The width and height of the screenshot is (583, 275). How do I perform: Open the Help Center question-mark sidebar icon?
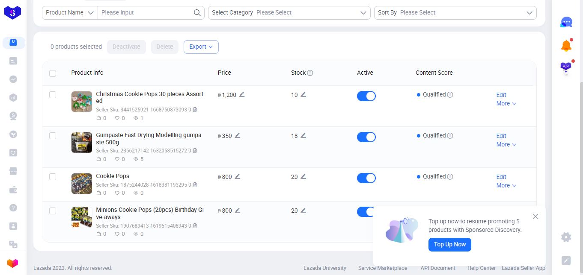coord(13,208)
